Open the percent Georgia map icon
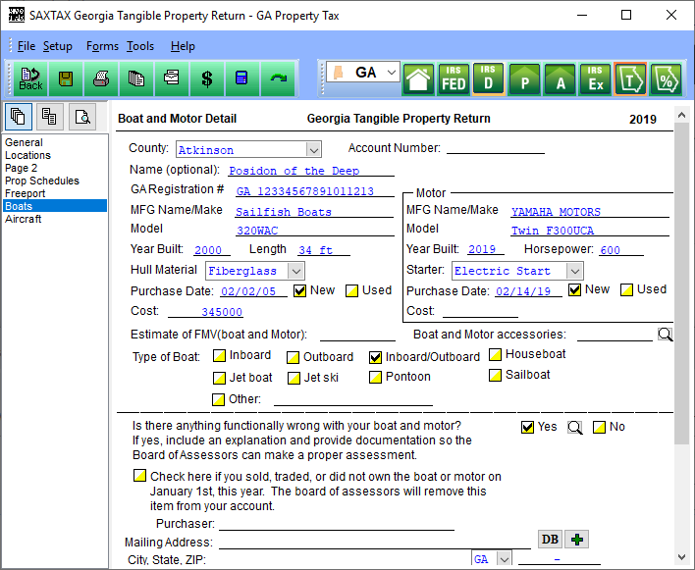 666,79
